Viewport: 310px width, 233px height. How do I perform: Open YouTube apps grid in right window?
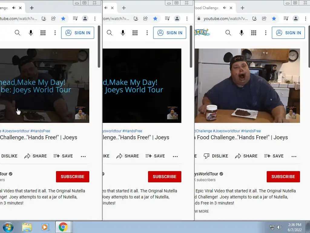tap(254, 33)
